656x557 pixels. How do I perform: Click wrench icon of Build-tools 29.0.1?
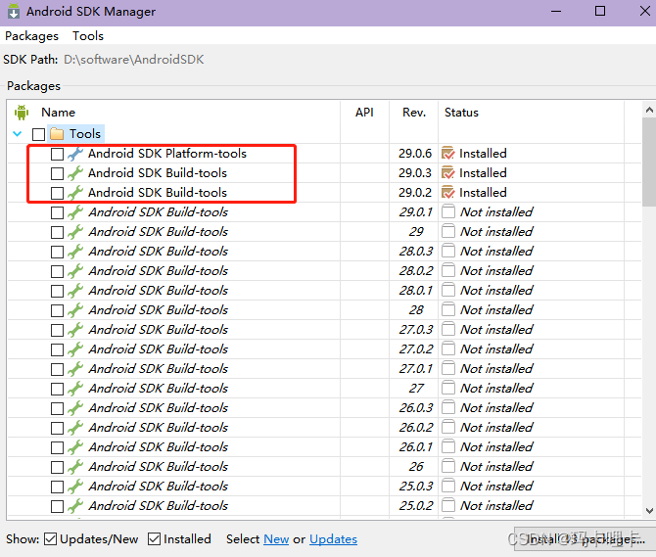tap(75, 212)
